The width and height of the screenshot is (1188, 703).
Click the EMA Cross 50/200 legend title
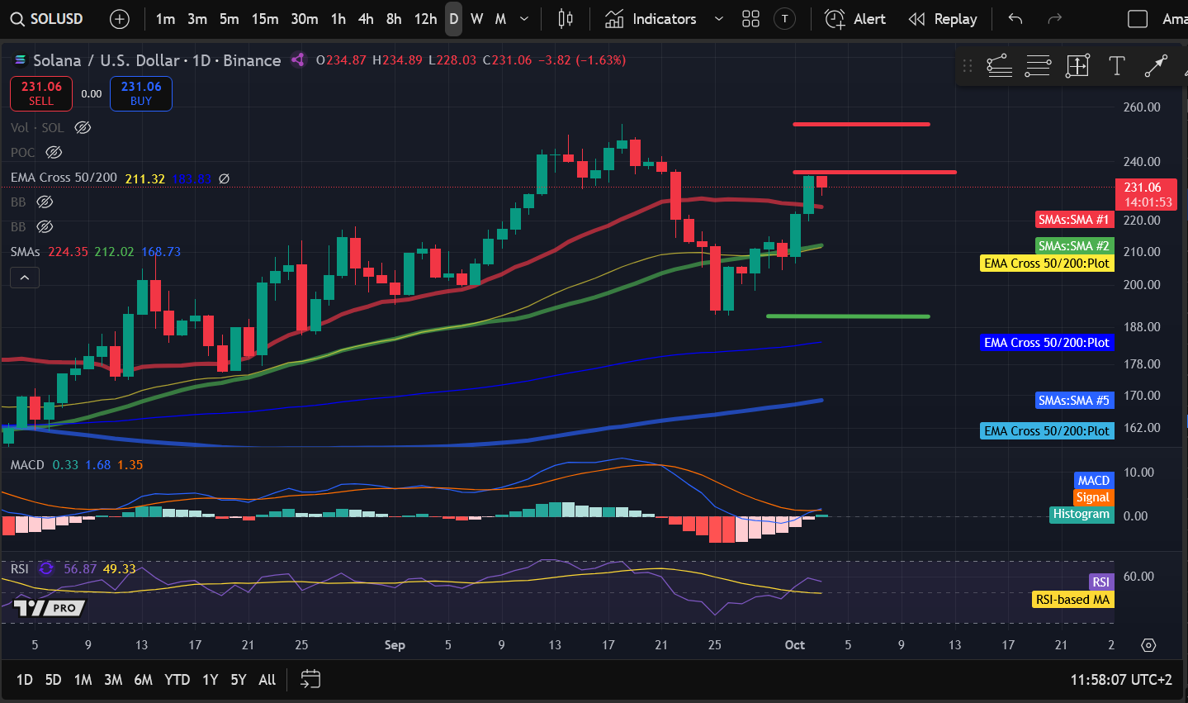coord(64,178)
